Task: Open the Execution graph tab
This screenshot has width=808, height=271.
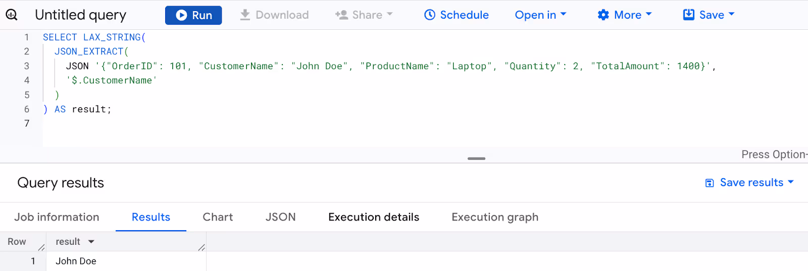Action: click(495, 217)
